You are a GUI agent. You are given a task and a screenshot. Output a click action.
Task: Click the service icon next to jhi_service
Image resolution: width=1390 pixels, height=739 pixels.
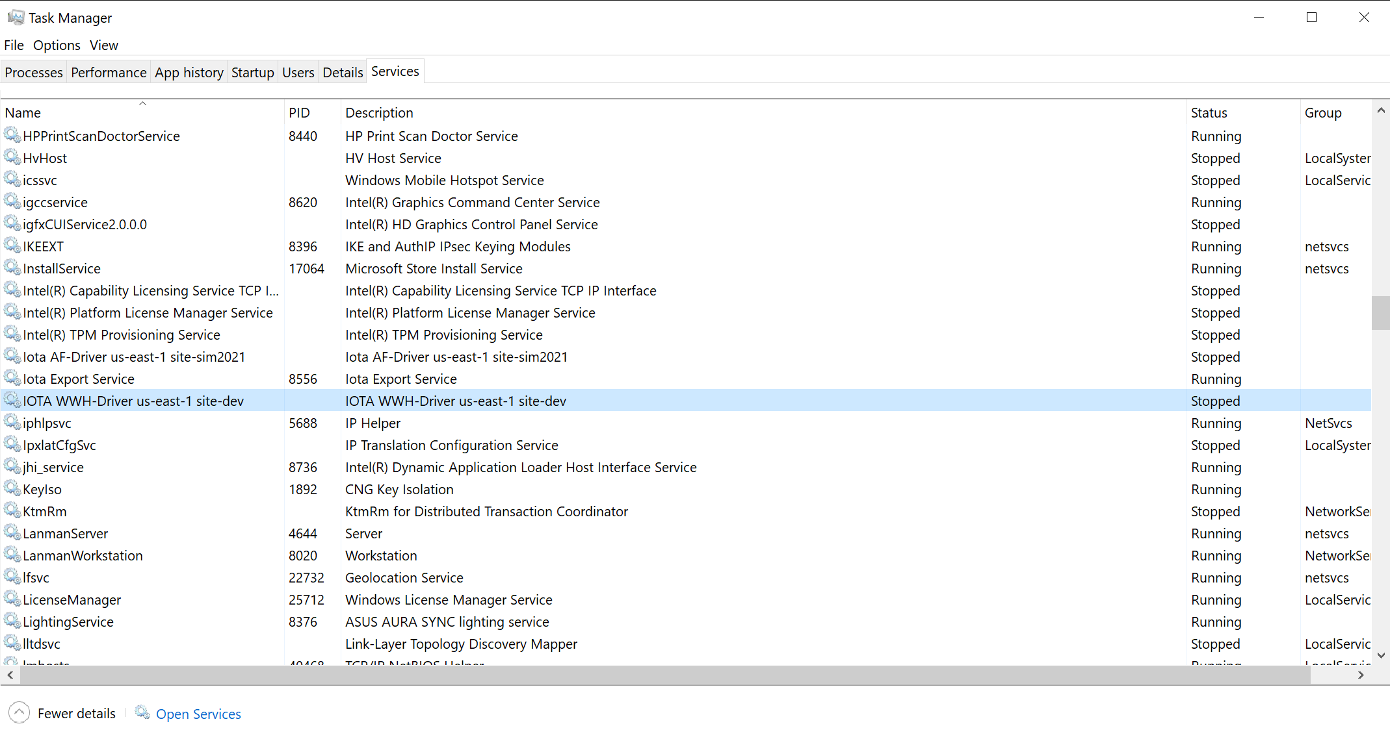coord(12,466)
